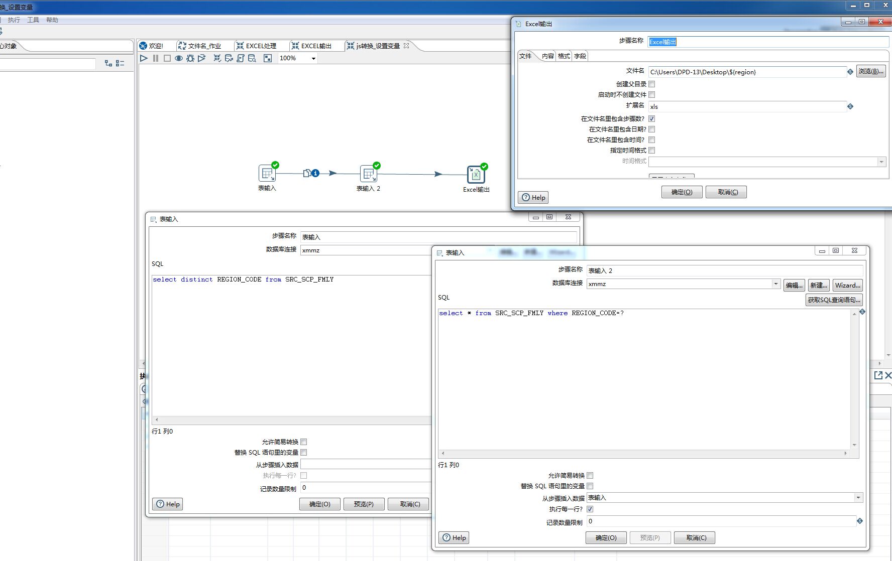Run the transformation with the play icon
The width and height of the screenshot is (892, 561).
144,58
